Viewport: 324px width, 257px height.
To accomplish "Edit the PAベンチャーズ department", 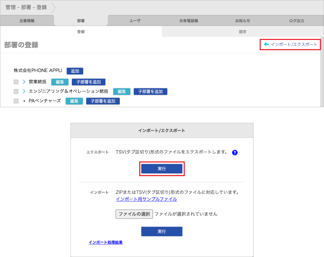I will tap(74, 101).
